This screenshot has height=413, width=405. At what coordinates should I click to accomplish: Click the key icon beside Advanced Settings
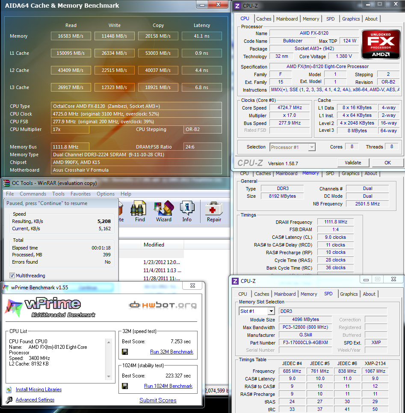pos(9,400)
